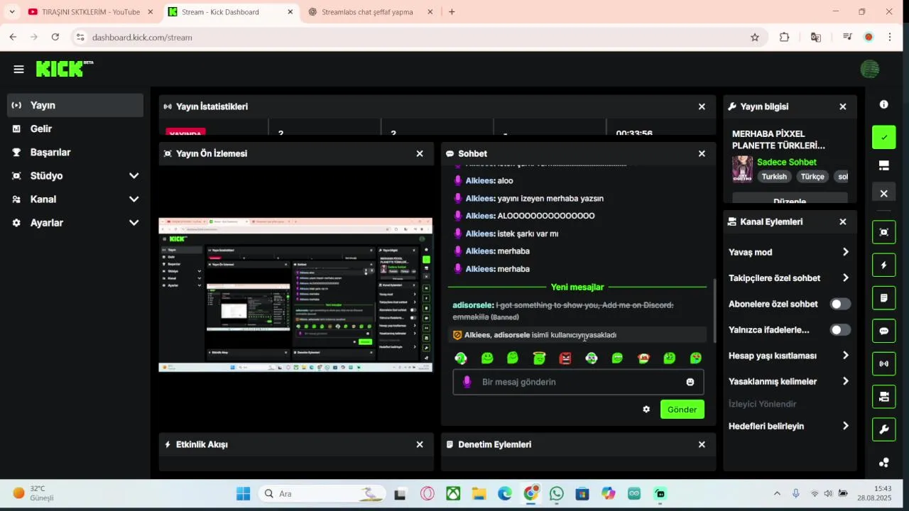This screenshot has height=511, width=909.
Task: Toggle the wrench channel actions icon
Action: coord(883,429)
